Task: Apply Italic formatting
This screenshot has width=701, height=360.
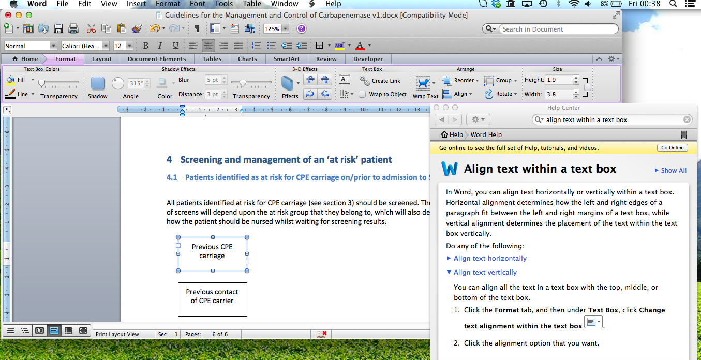Action: 160,46
